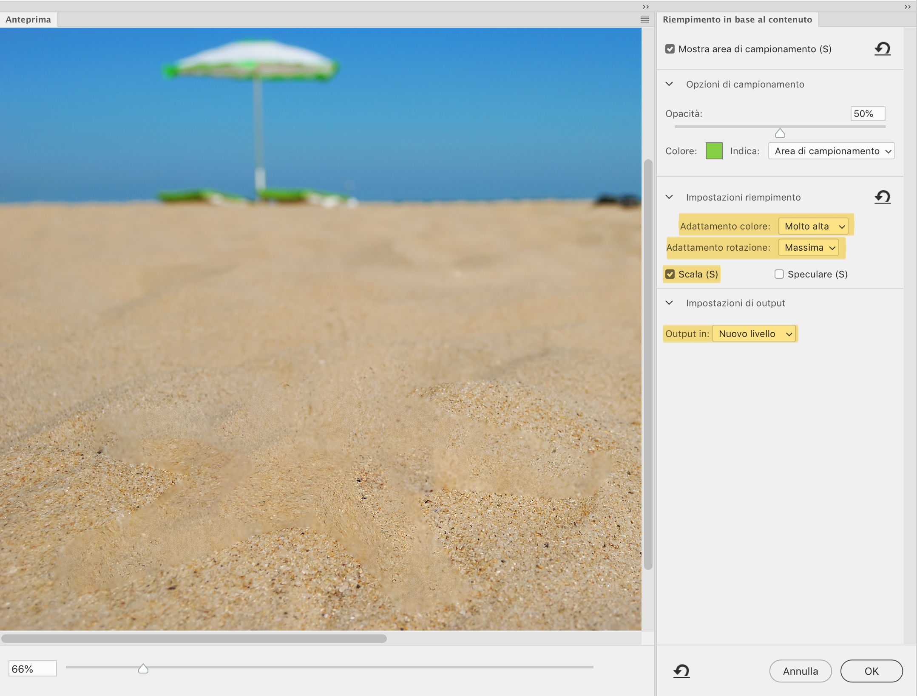Click the reset-all icon beside Annulla
The height and width of the screenshot is (696, 917).
(681, 671)
